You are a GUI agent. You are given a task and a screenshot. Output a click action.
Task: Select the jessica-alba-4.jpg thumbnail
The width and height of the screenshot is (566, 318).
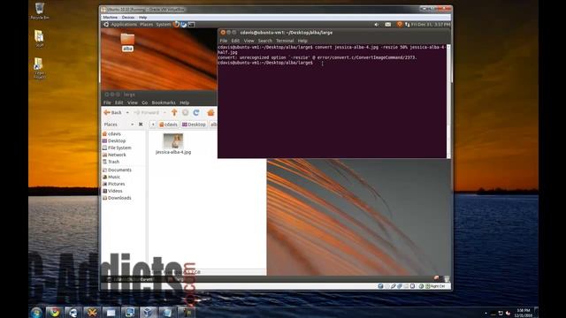[173, 141]
